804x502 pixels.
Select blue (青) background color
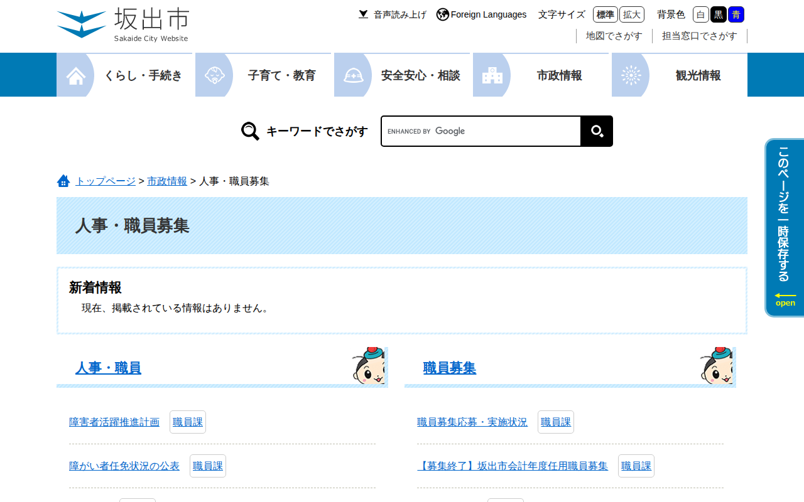tap(736, 14)
